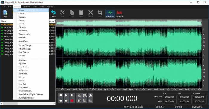Open the Compressor... effect

coord(31,87)
